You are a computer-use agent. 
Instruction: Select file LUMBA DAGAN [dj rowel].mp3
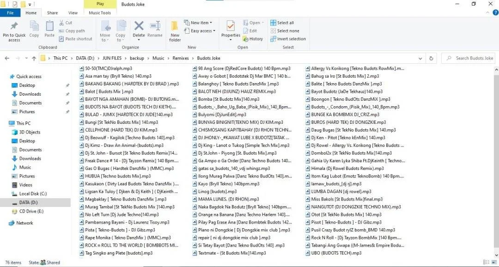pos(339,191)
